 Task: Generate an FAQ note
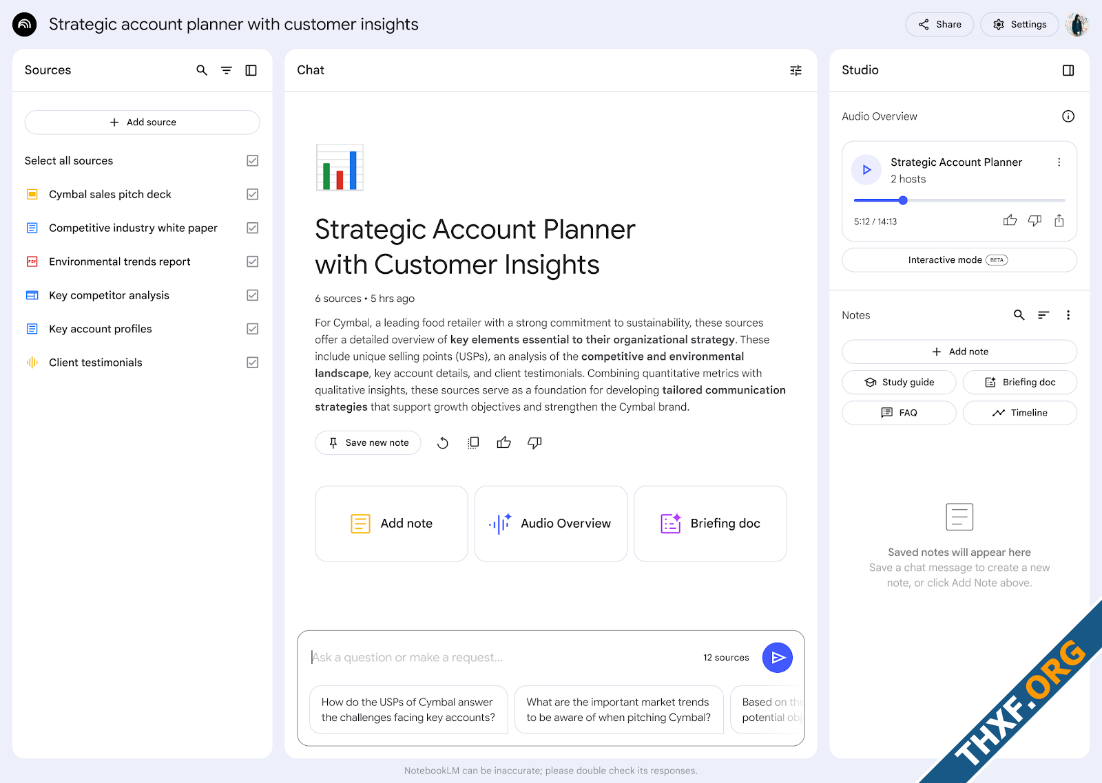[900, 413]
